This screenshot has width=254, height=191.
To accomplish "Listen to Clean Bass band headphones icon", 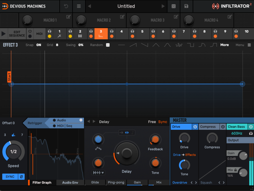I will click(x=251, y=134).
